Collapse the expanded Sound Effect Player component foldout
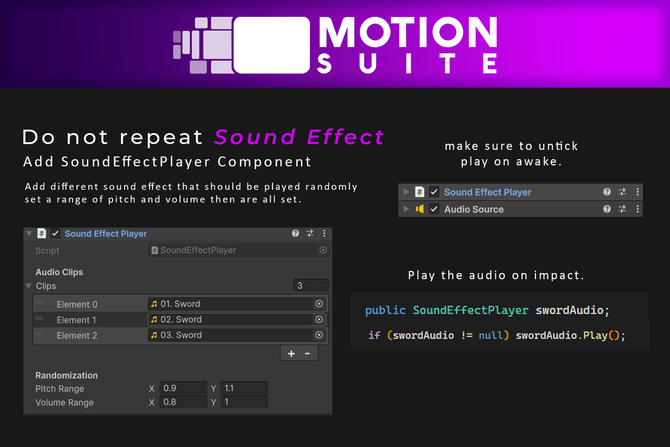The height and width of the screenshot is (447, 670). (x=29, y=234)
